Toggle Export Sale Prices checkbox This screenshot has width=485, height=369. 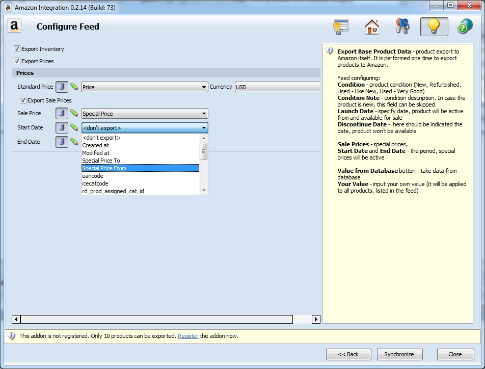point(23,100)
